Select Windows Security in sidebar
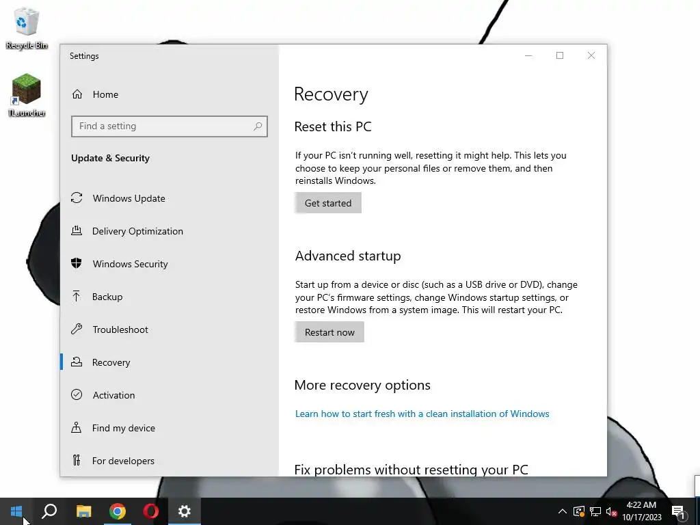The image size is (700, 525). click(130, 264)
